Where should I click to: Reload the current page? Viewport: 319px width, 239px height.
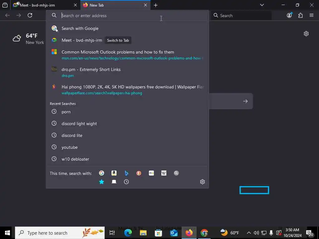click(30, 15)
